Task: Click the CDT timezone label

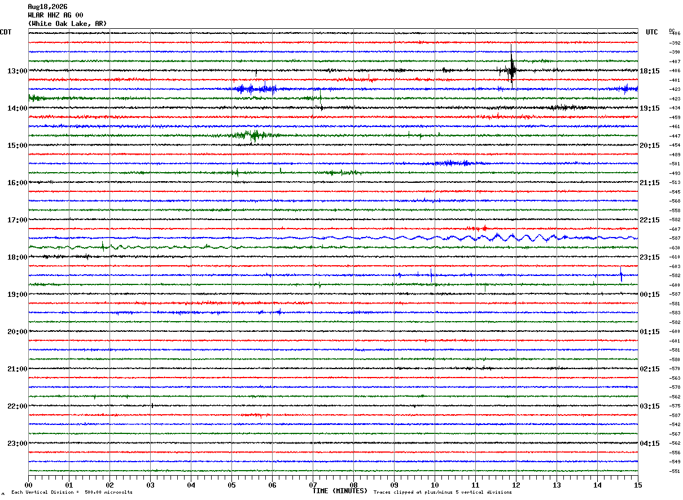Action: click(x=6, y=32)
